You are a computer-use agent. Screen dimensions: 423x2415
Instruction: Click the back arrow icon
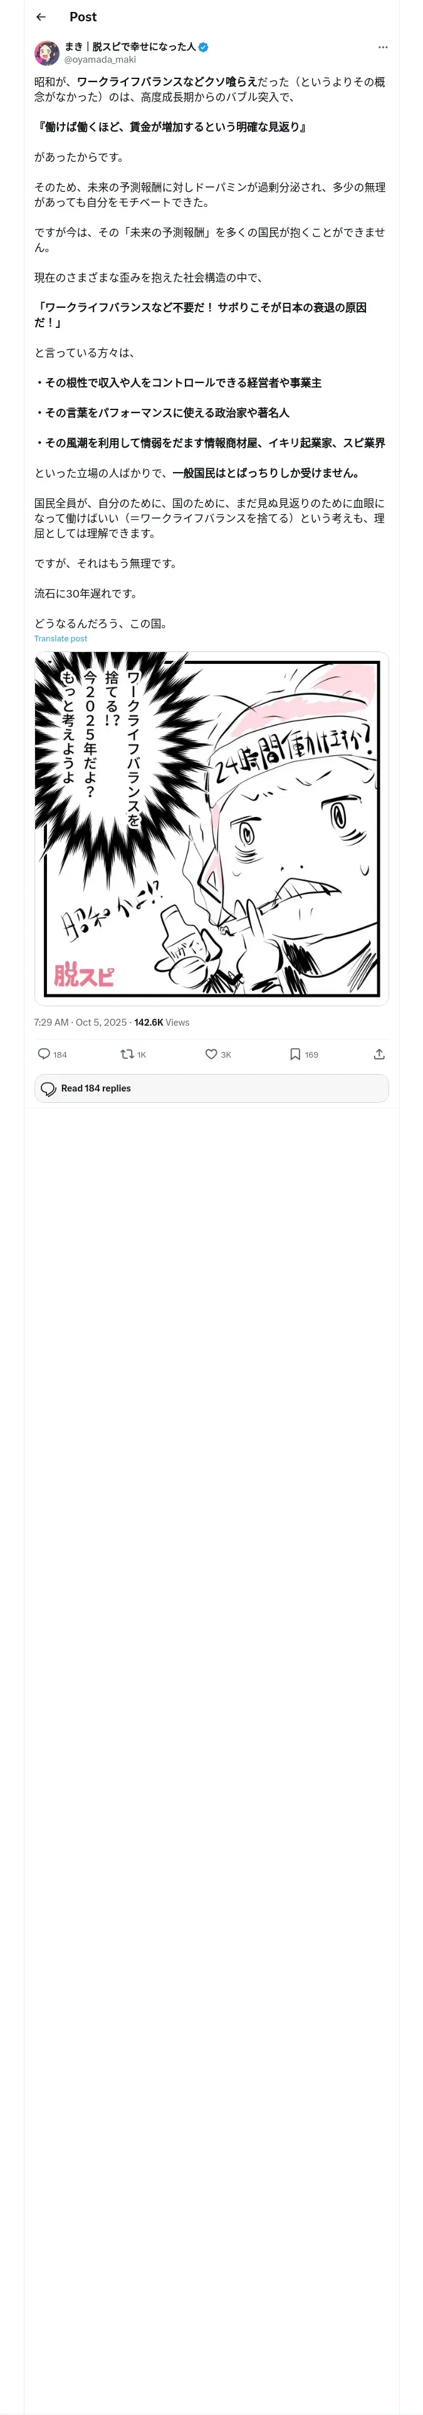coord(40,17)
